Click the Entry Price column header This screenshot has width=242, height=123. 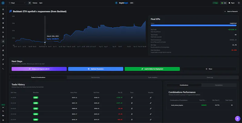(x=74, y=92)
